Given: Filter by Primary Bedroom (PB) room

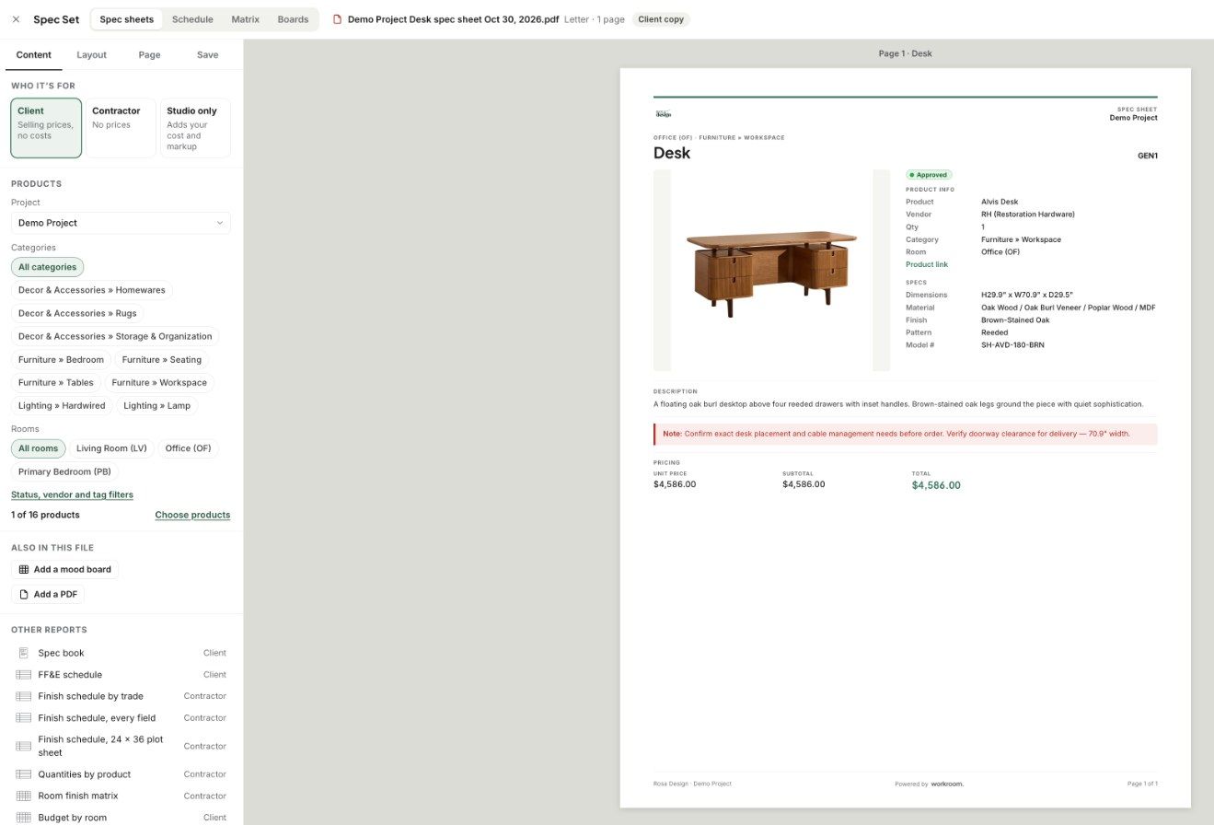Looking at the screenshot, I should coord(64,471).
